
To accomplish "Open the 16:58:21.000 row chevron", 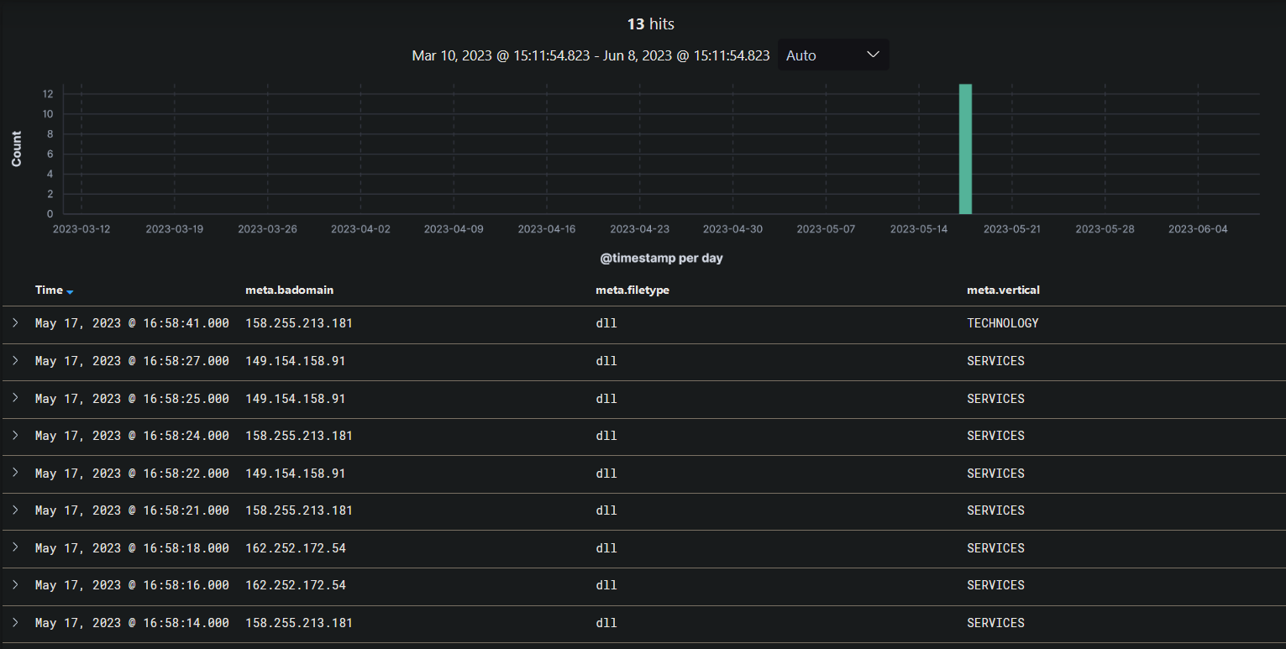I will coord(15,510).
